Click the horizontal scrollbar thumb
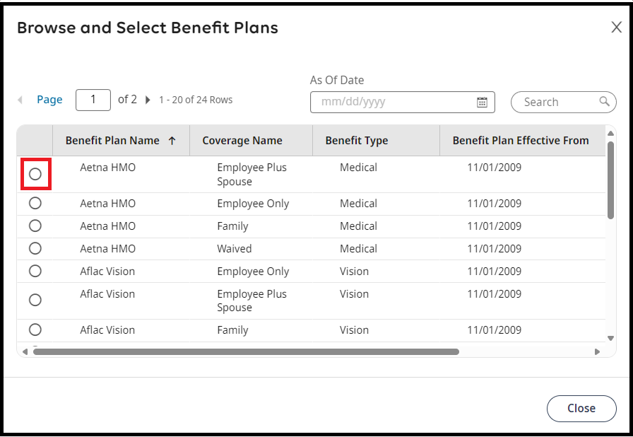Screen dimensions: 633x437 (246, 351)
